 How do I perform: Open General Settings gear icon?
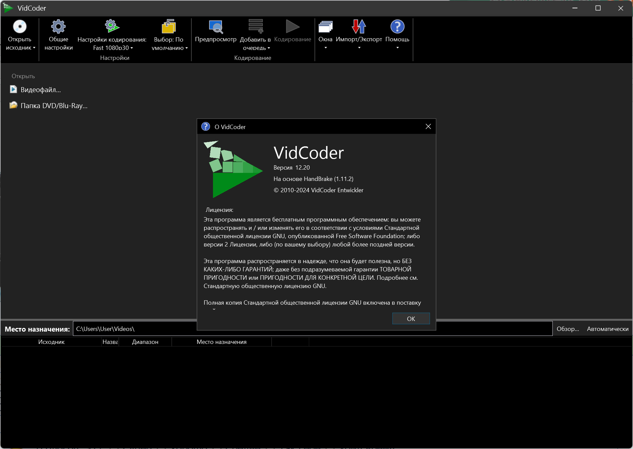pyautogui.click(x=58, y=27)
